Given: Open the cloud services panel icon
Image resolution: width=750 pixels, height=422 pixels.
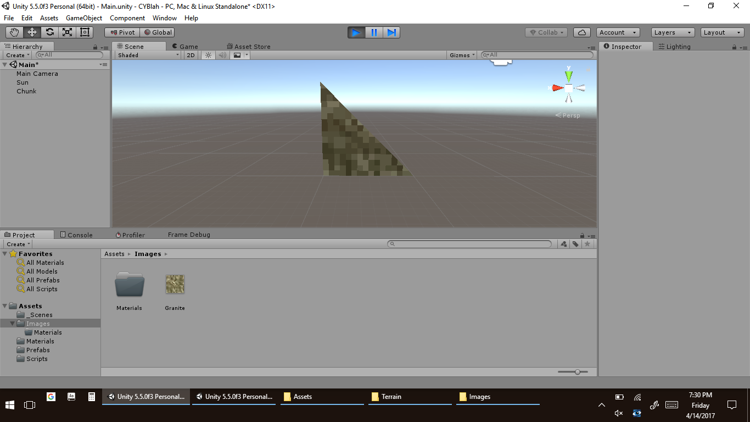Looking at the screenshot, I should tap(581, 32).
